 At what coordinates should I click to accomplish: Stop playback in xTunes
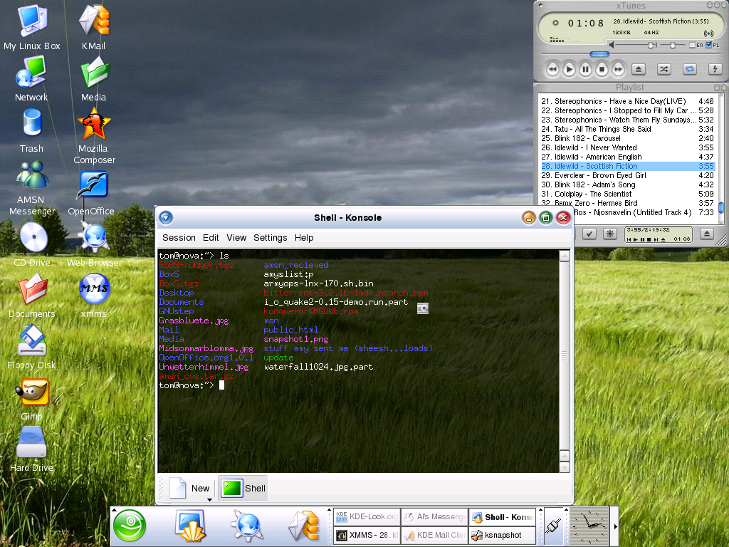click(602, 69)
